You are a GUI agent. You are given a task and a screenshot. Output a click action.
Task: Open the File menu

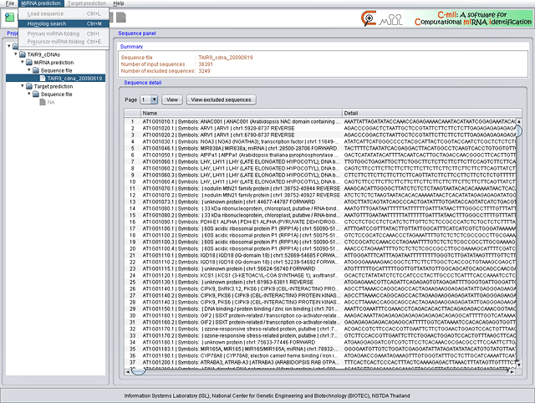pyautogui.click(x=10, y=3)
